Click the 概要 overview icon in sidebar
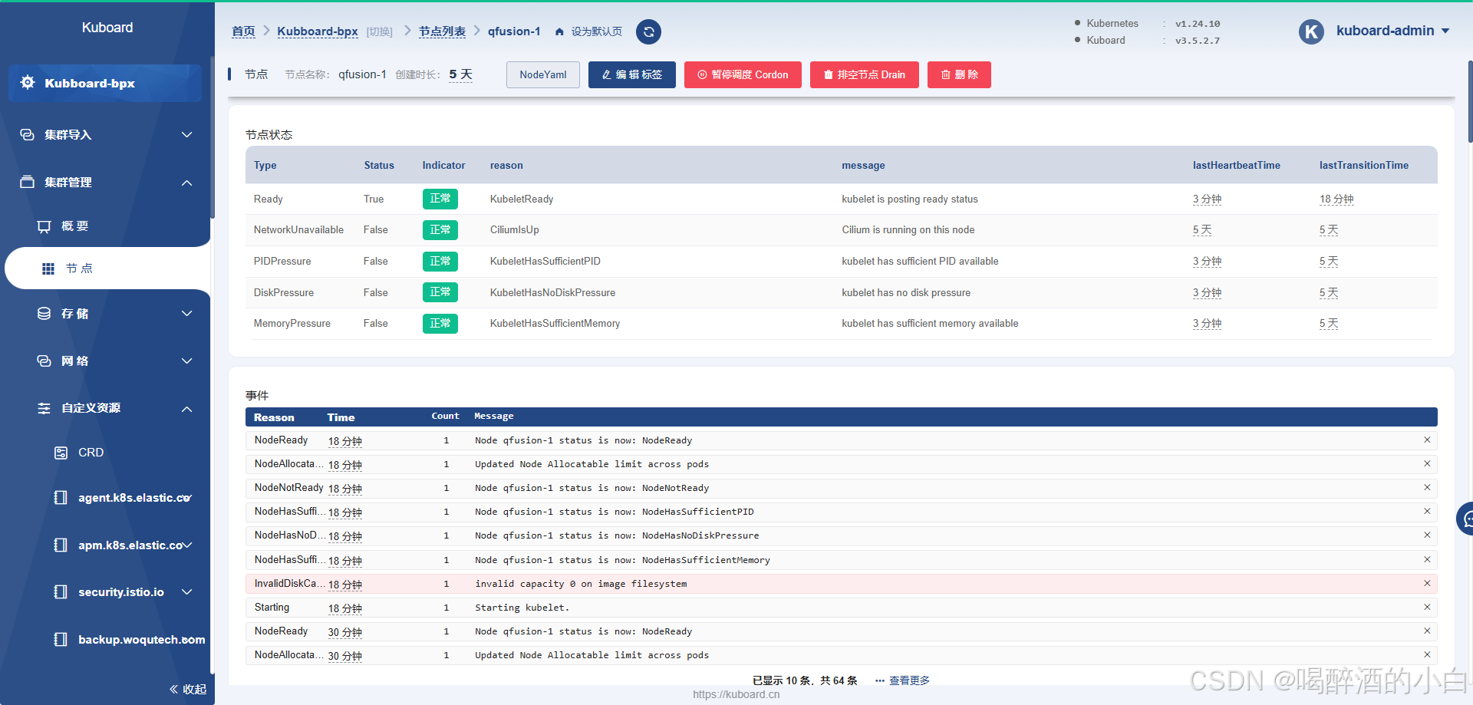The height and width of the screenshot is (705, 1473). 44,226
